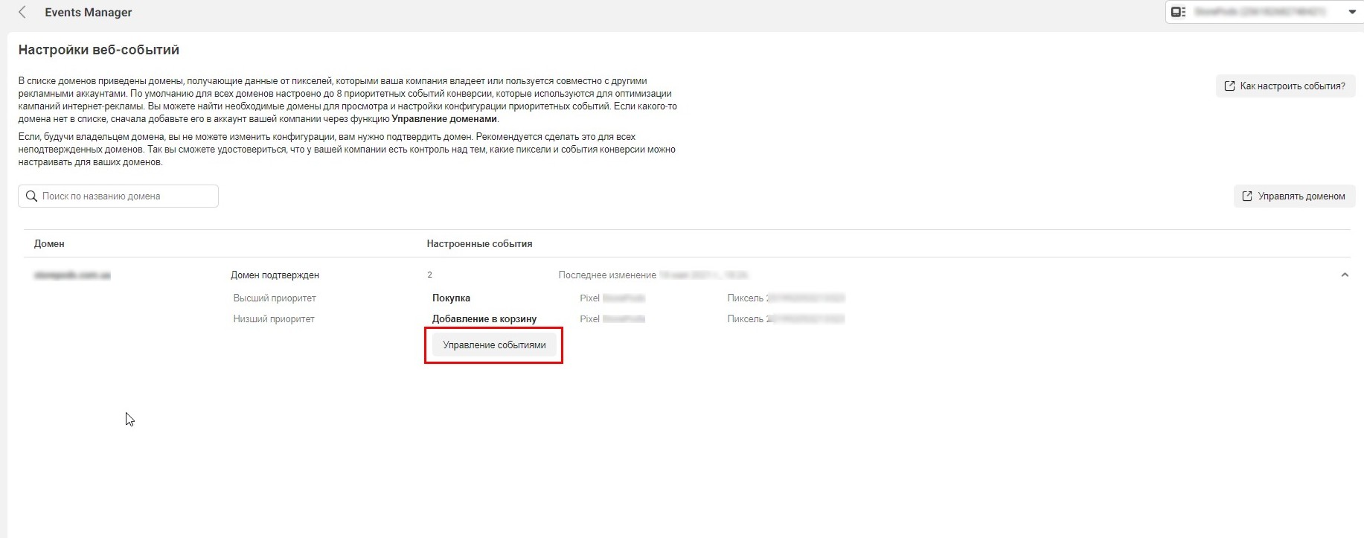Image resolution: width=1364 pixels, height=538 pixels.
Task: Click the external-link icon in 'Как настроить события?'
Action: point(1229,86)
